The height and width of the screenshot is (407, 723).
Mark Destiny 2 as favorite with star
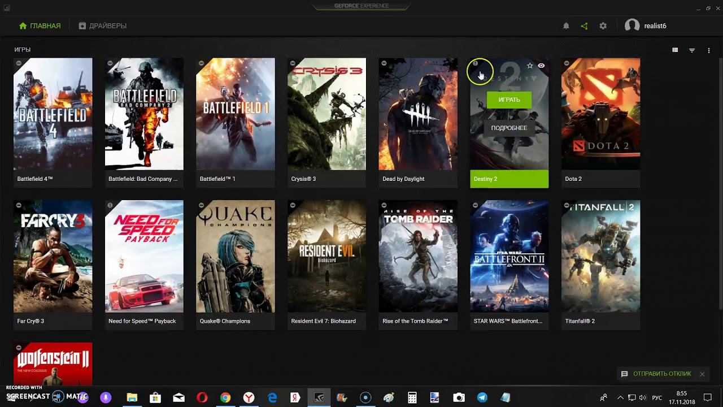(530, 66)
